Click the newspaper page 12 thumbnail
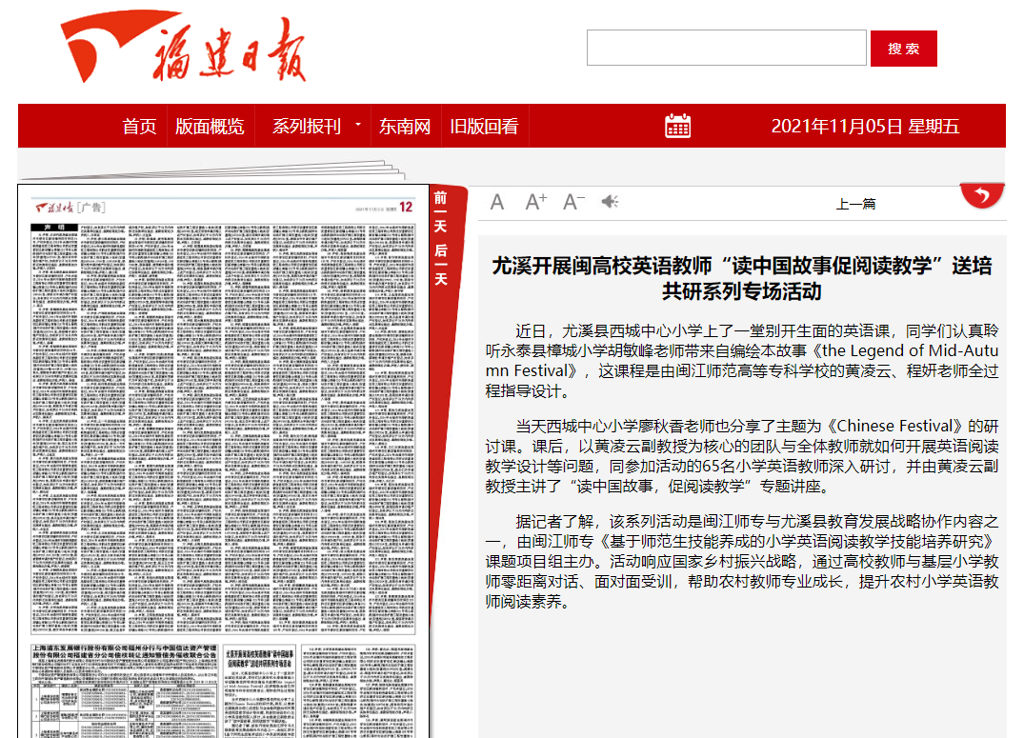Viewport: 1024px width, 738px height. [x=223, y=461]
